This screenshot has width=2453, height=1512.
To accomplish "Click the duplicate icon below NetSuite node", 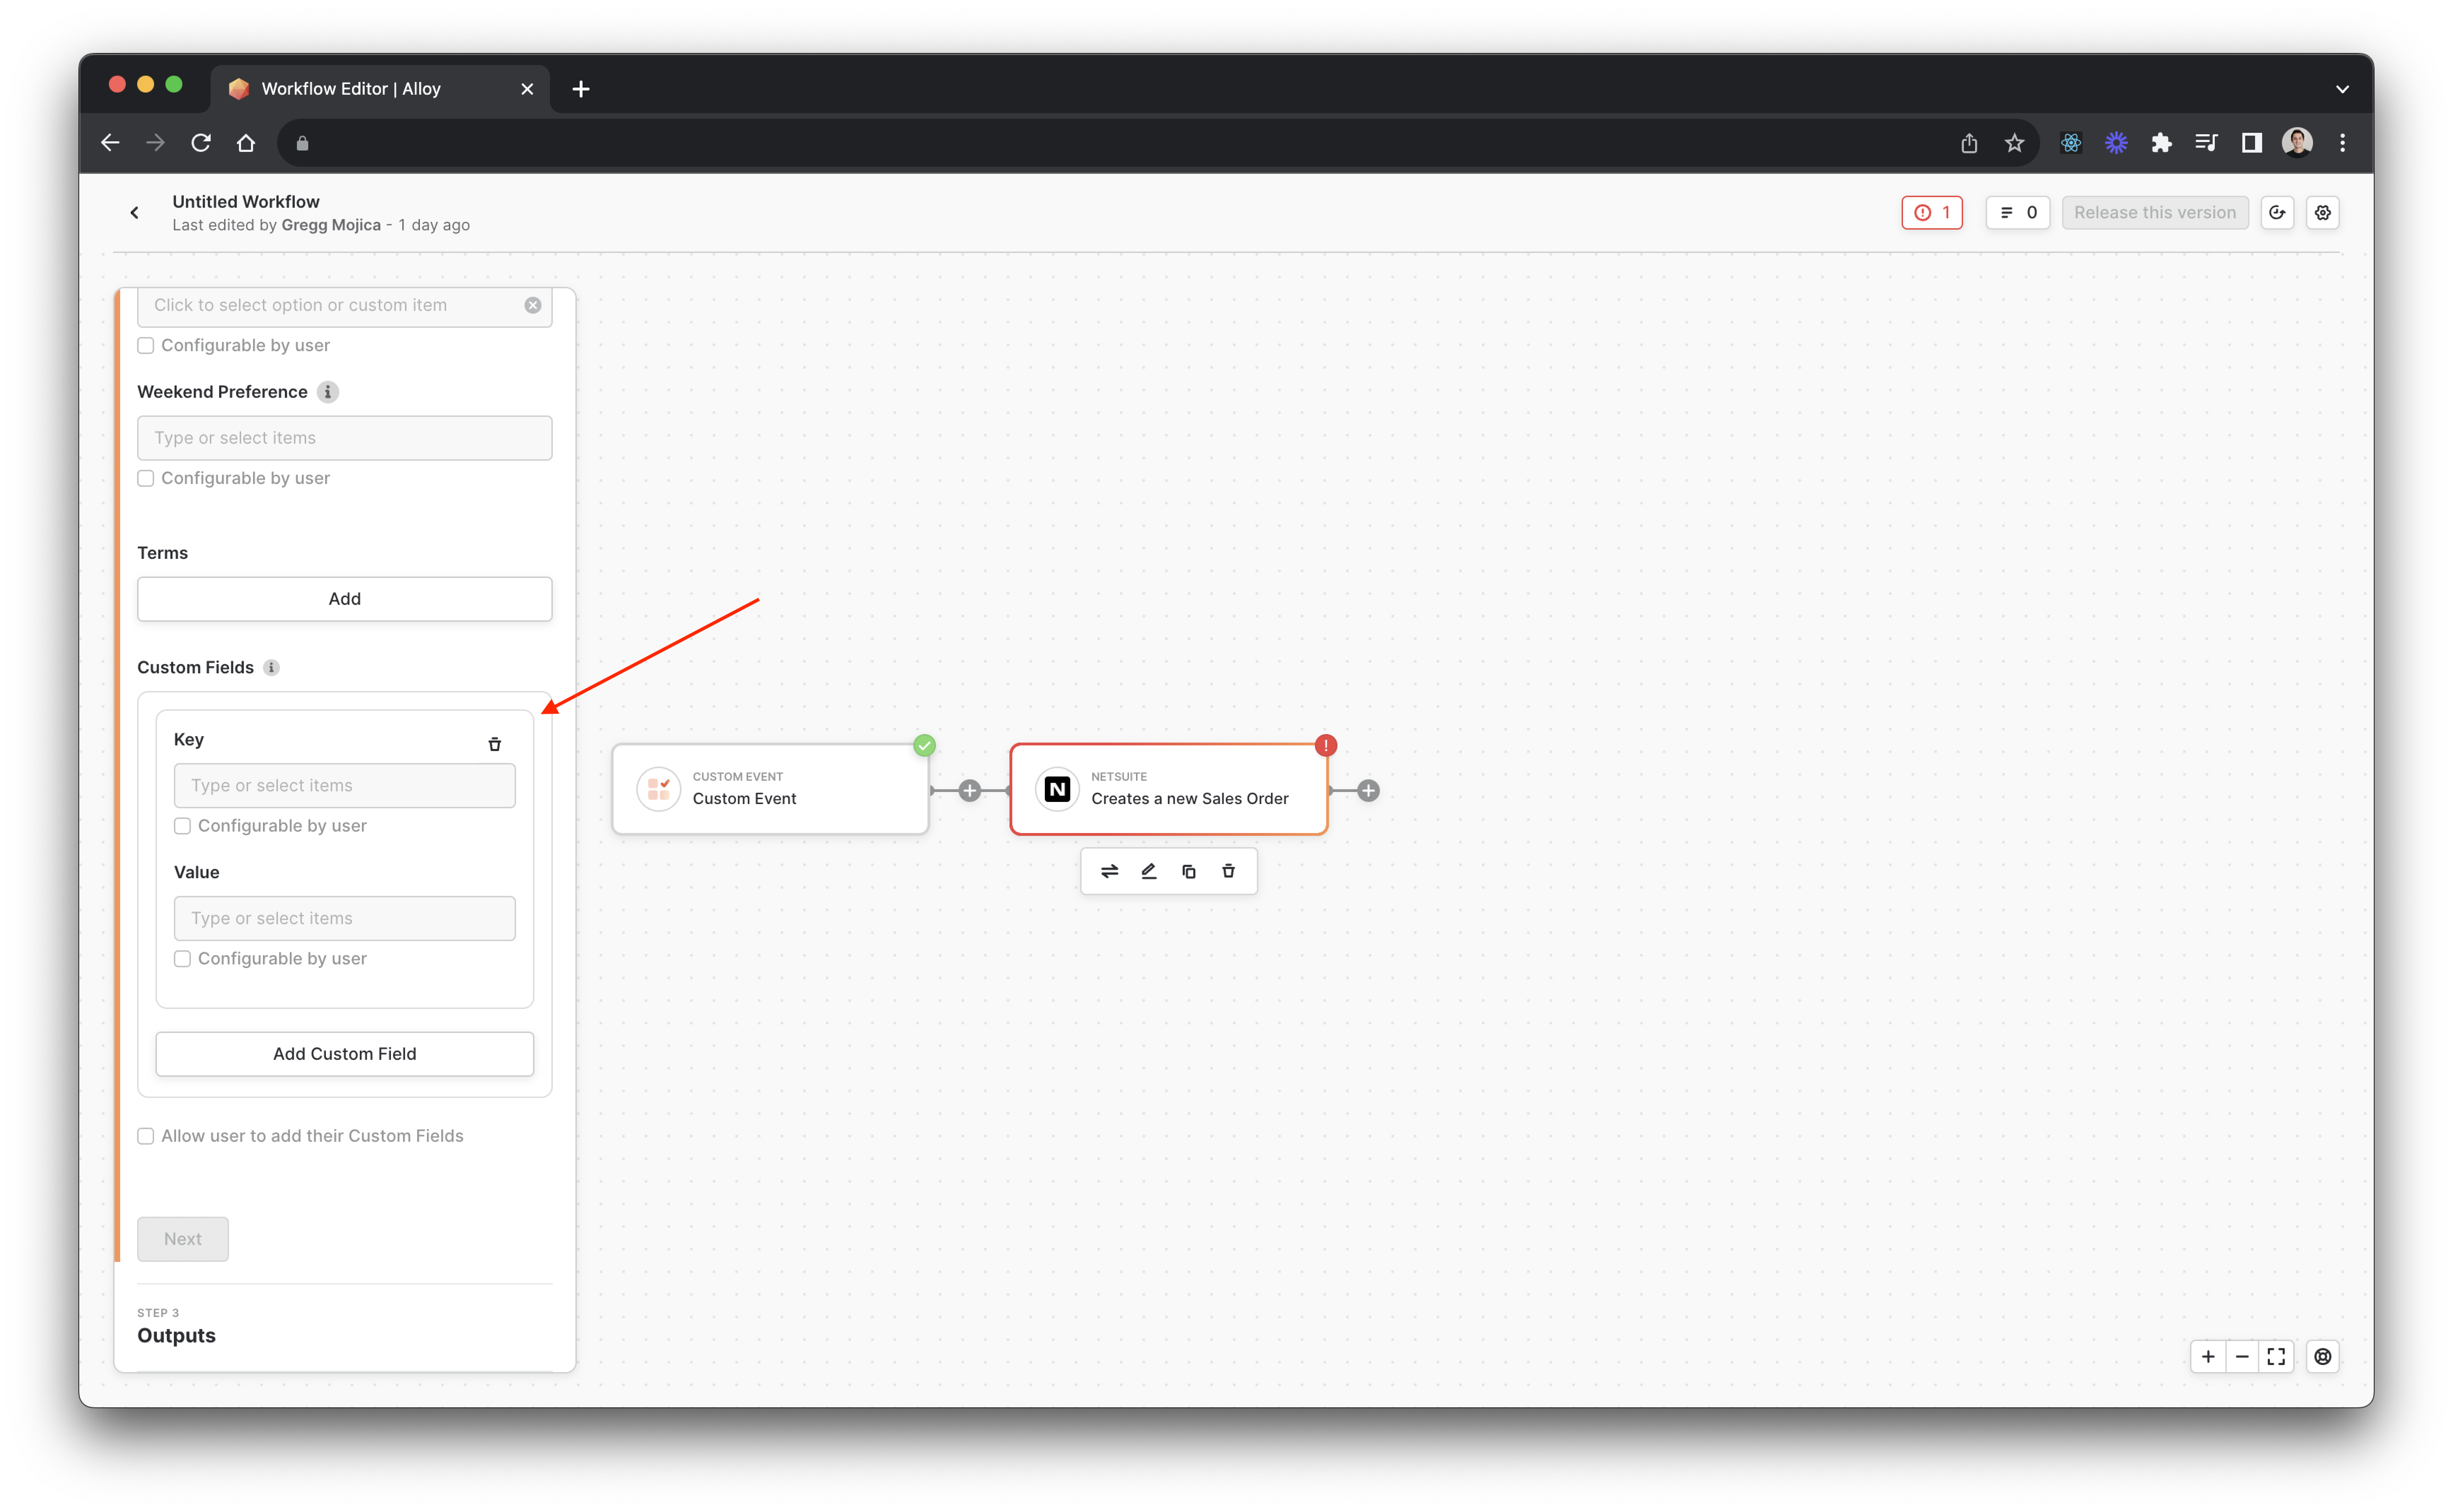I will [x=1188, y=871].
